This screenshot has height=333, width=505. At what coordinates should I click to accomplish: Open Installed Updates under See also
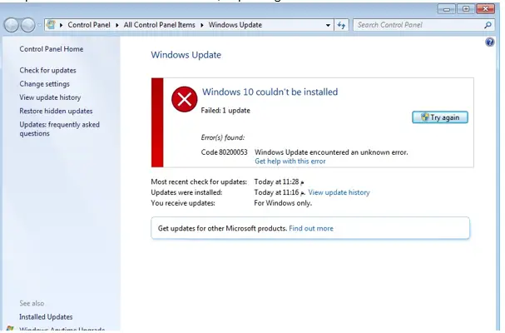[x=46, y=317]
